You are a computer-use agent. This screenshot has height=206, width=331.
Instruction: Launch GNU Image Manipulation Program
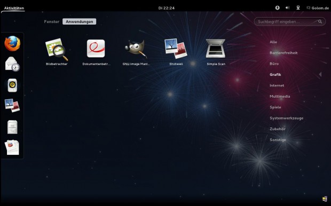(x=136, y=52)
